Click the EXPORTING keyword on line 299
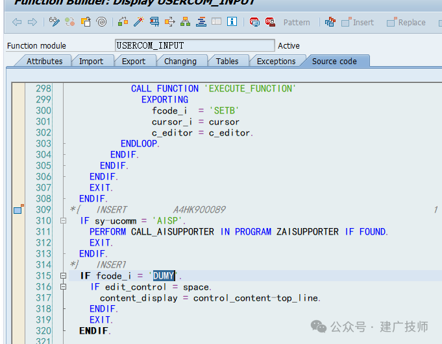The image size is (442, 344). click(165, 100)
